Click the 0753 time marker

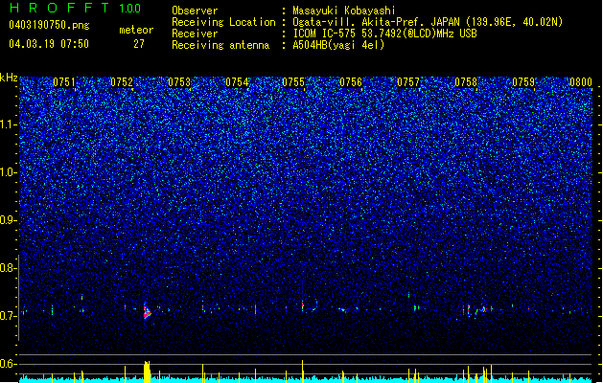179,82
